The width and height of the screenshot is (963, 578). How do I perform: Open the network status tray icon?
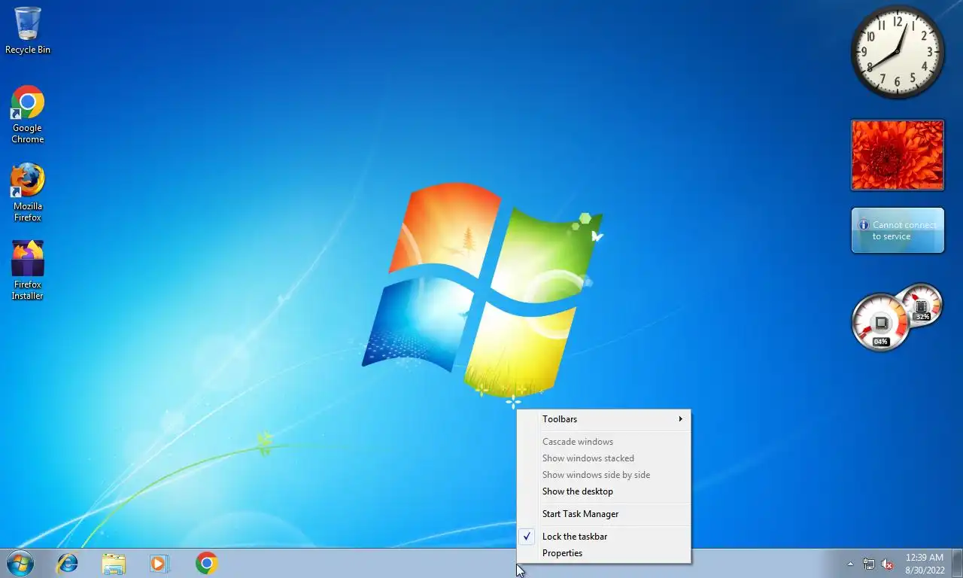coord(869,564)
